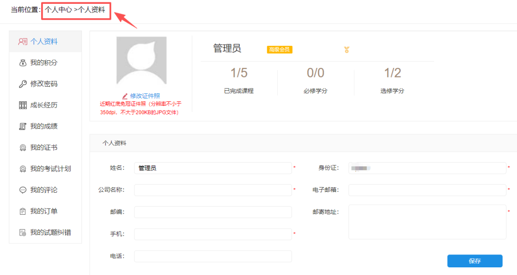
Task: Click the 个人资料 sidebar icon
Action: [x=22, y=42]
